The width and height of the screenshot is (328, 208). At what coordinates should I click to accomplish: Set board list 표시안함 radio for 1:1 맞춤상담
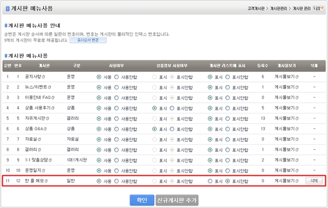tap(227, 160)
